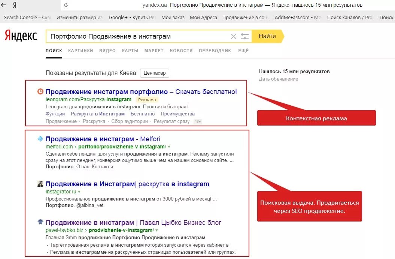Viewport: 395px width, 259px height.
Task: Open the Изменить размер bookmark
Action: [80, 17]
